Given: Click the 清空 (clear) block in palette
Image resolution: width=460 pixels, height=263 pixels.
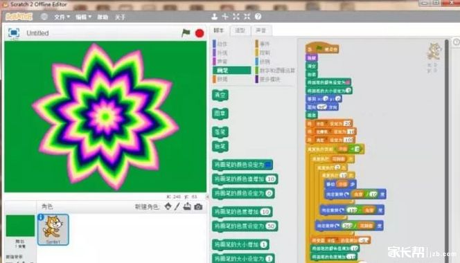Looking at the screenshot, I should pos(220,96).
